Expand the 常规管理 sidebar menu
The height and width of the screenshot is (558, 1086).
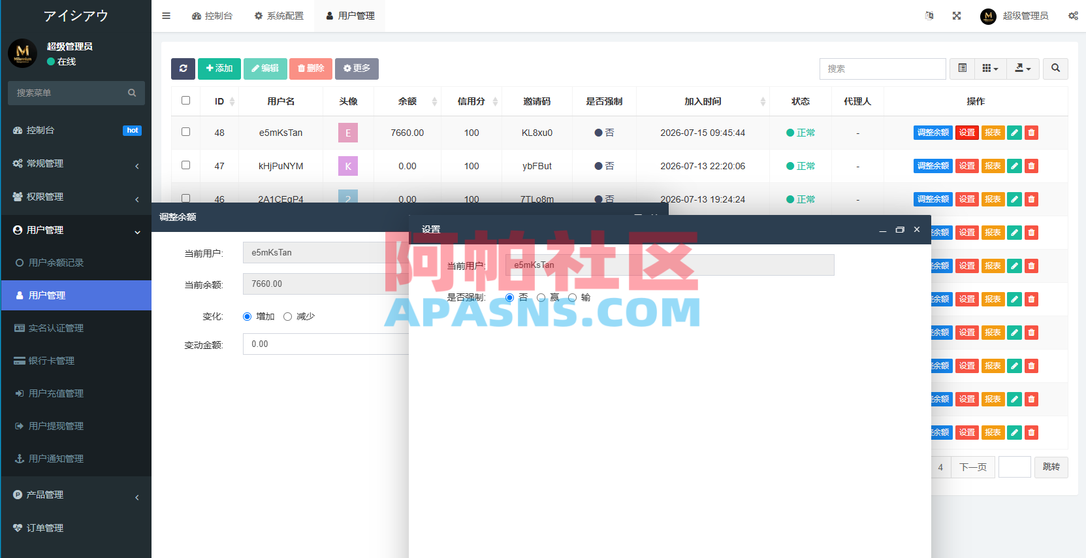pyautogui.click(x=76, y=163)
